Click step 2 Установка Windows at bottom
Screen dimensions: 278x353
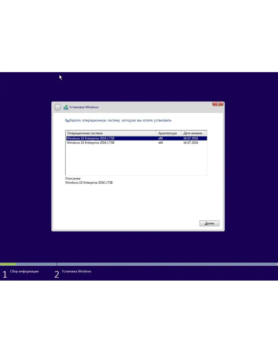(x=76, y=271)
